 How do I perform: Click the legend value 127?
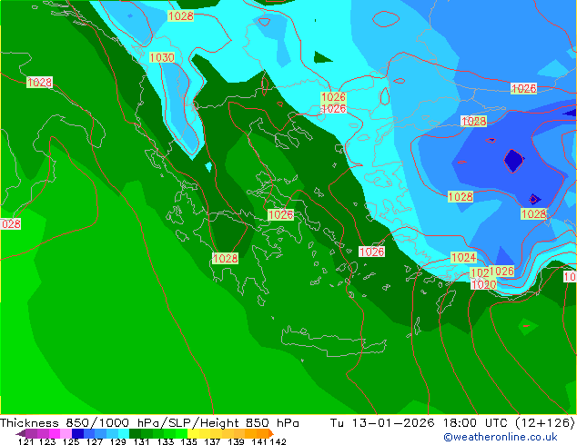(95, 441)
